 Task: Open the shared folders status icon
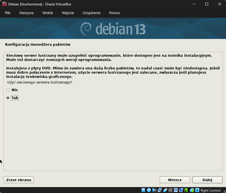coord(170,190)
